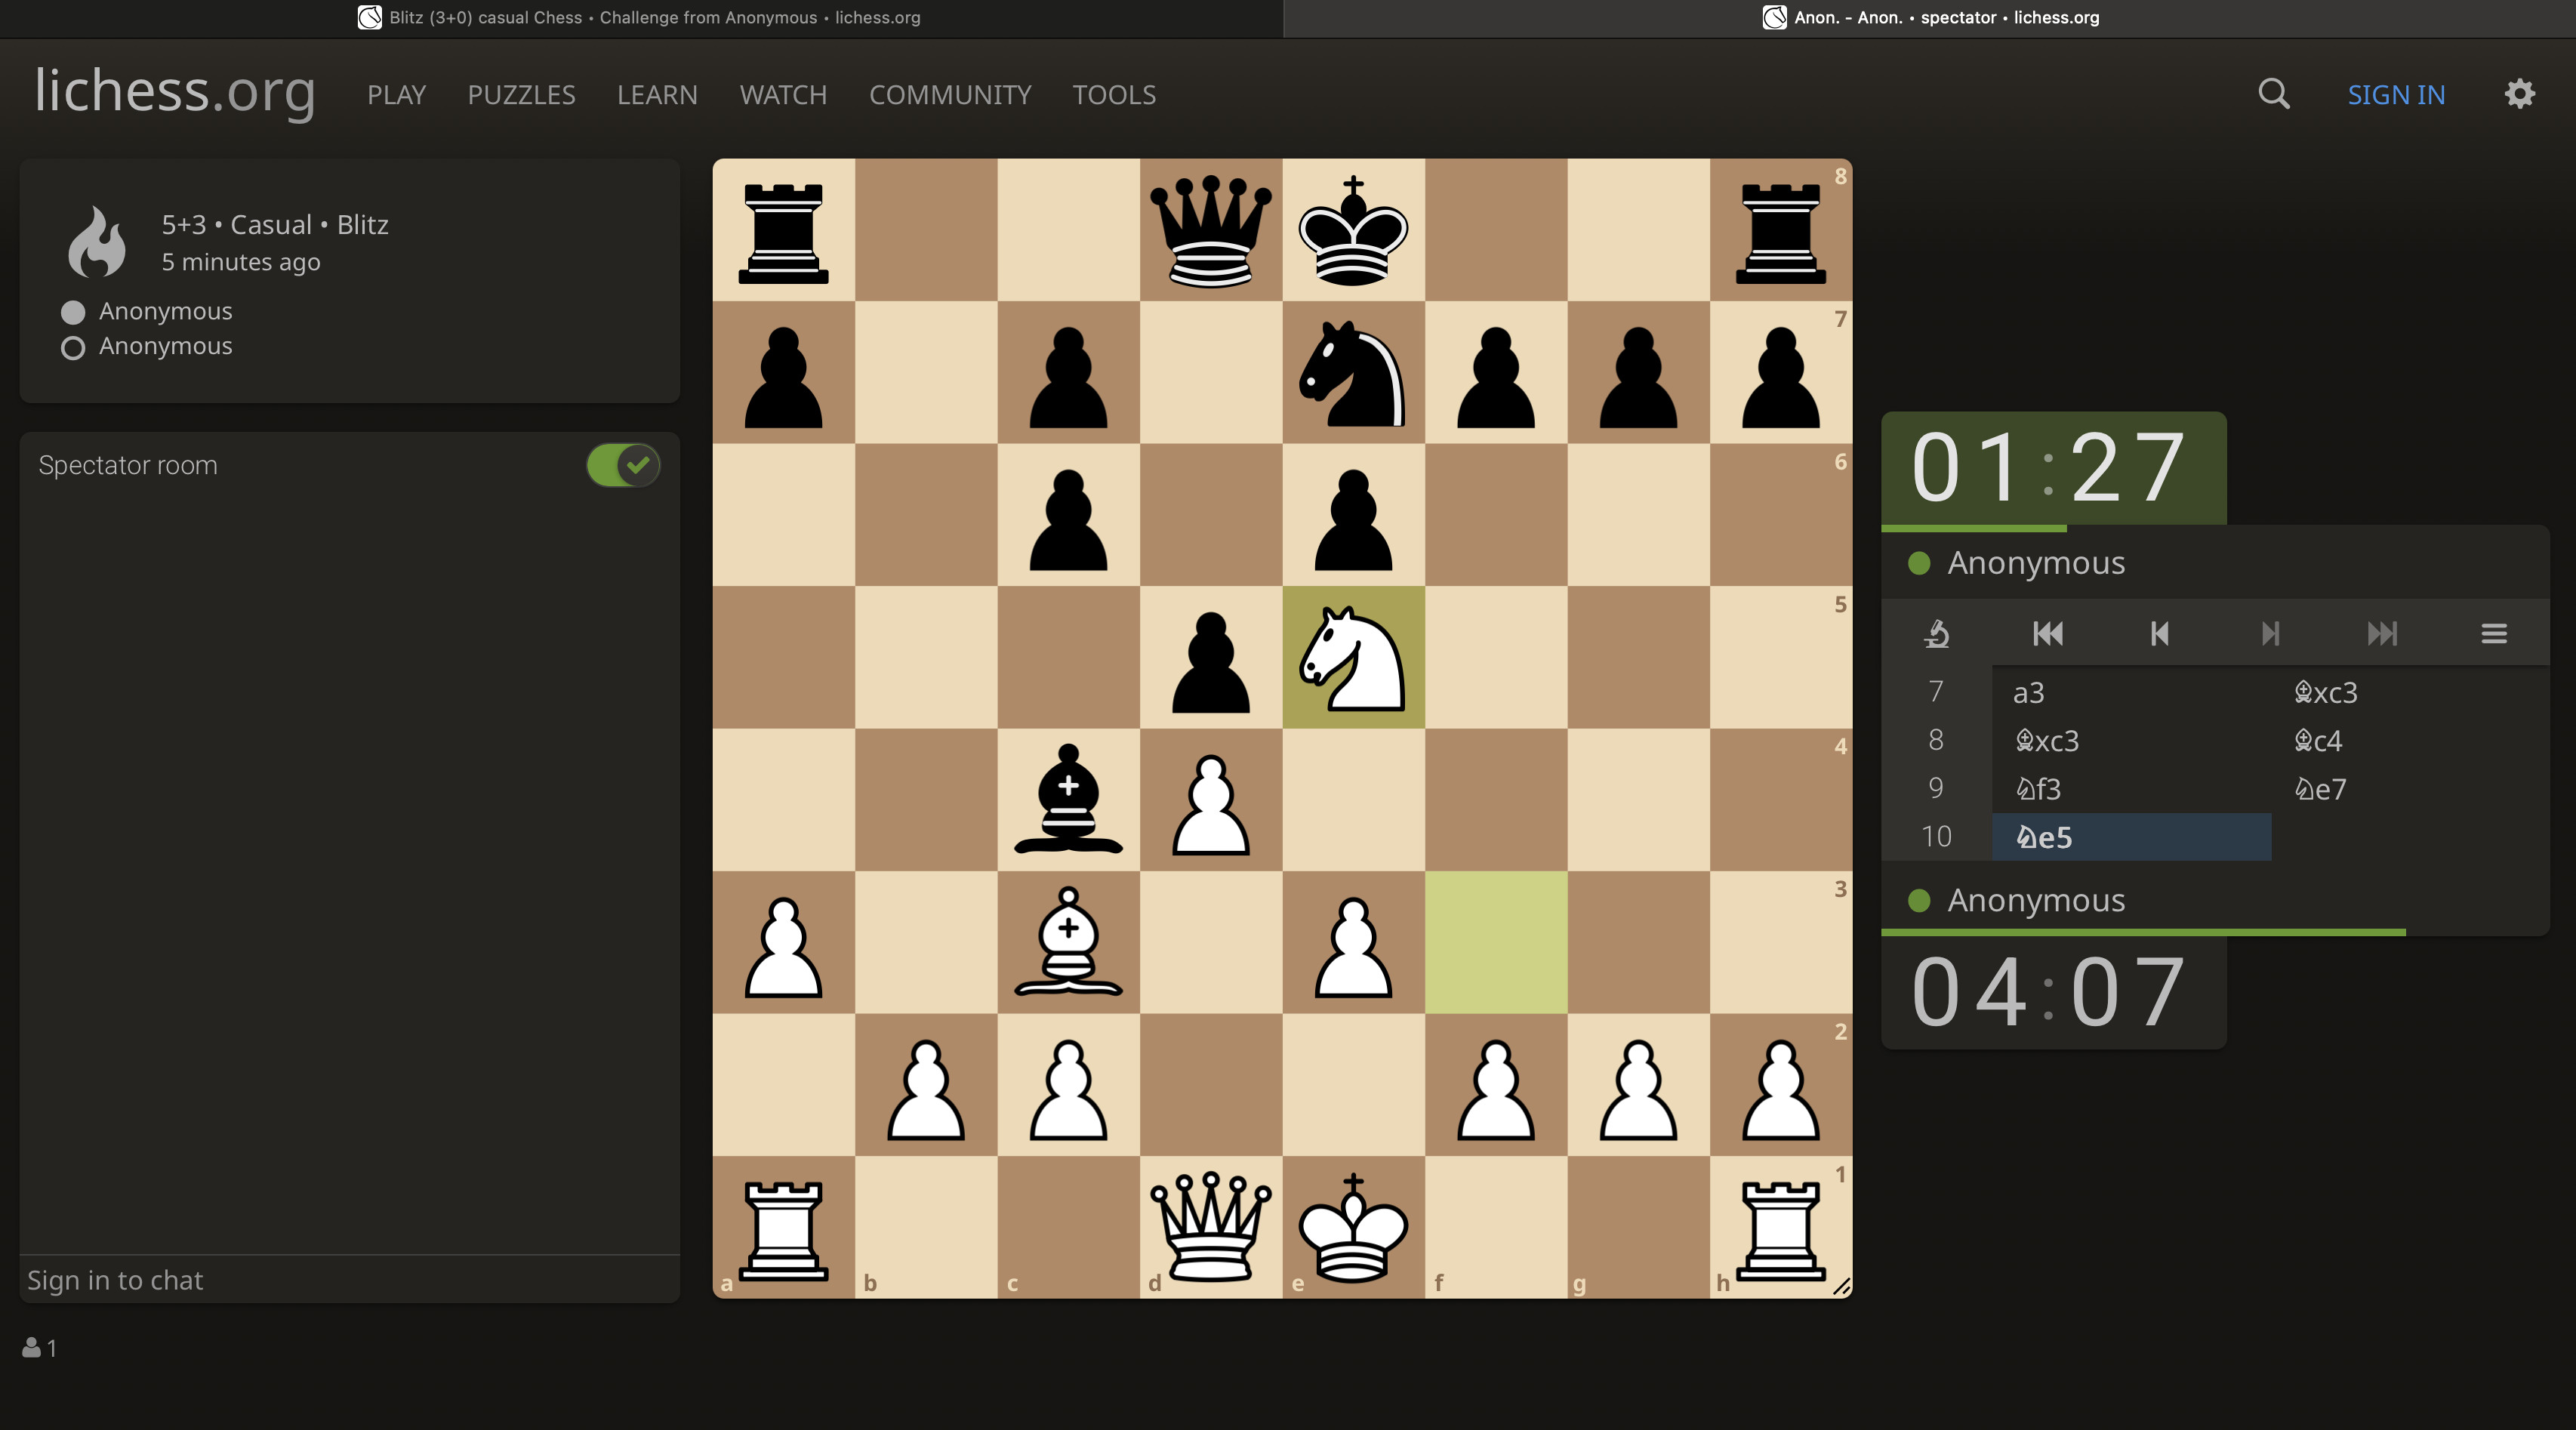Click the black rook on h8

(x=1781, y=230)
